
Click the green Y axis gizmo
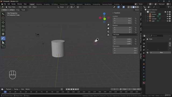tap(105, 19)
